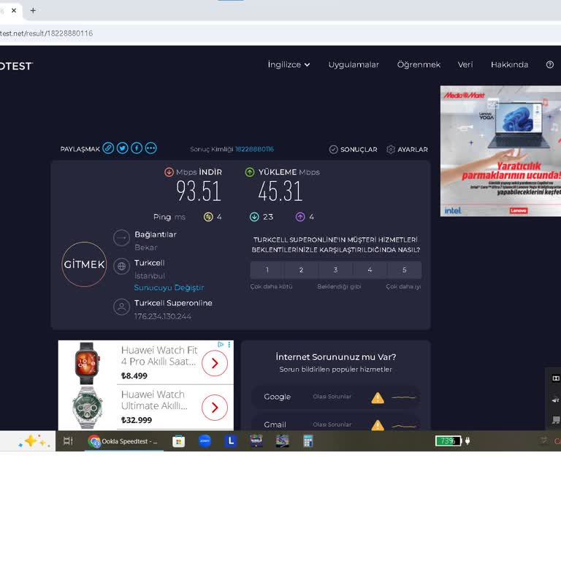Screen dimensions: 561x561
Task: Click the download arrow icon beside İNDİR
Action: coord(169,172)
